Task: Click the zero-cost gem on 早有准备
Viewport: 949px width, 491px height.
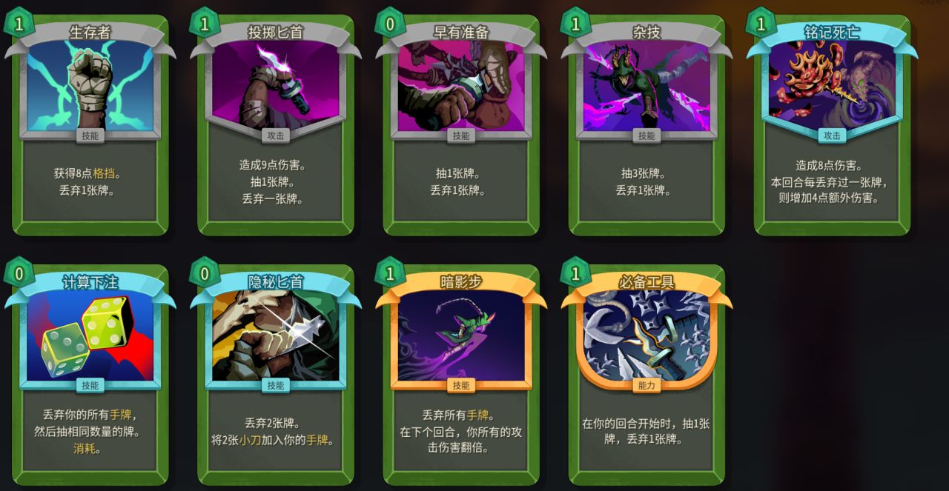Action: tap(390, 24)
